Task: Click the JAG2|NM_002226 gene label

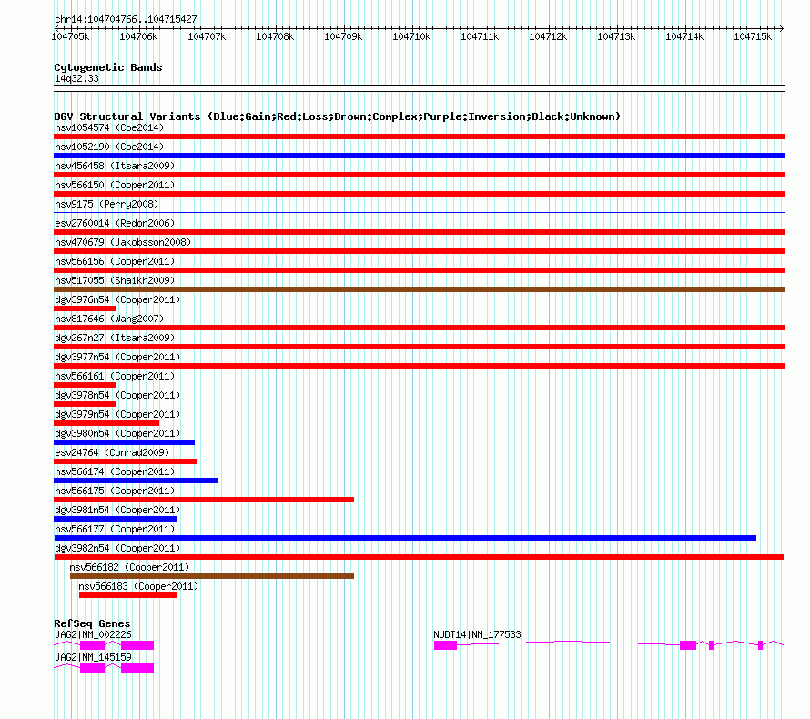Action: [93, 634]
